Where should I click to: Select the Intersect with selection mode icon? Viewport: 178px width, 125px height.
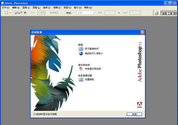click(x=25, y=13)
